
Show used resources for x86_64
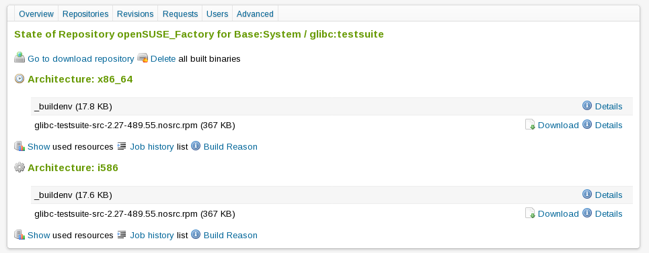(x=39, y=146)
